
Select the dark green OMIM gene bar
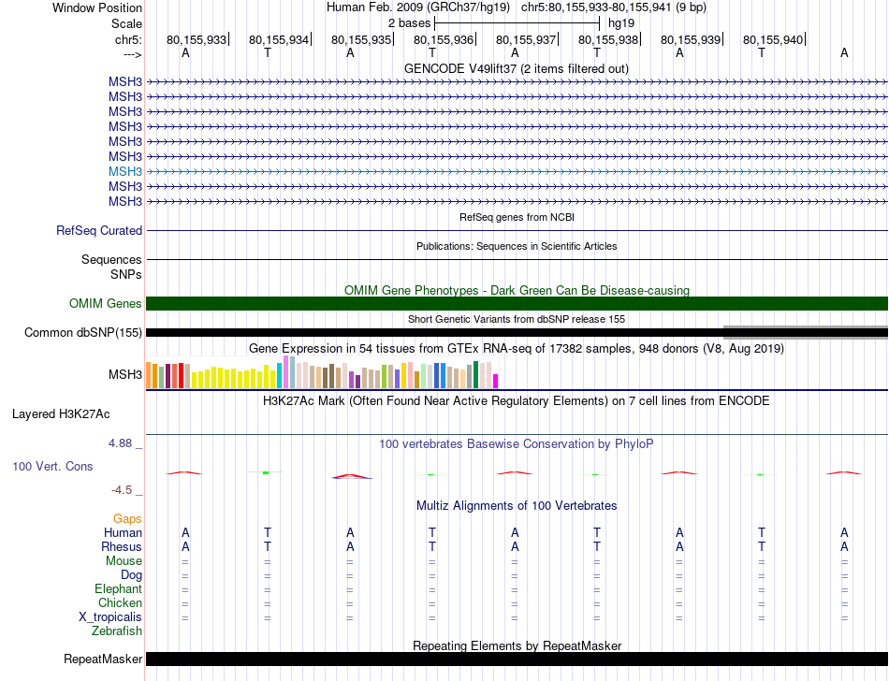[x=517, y=303]
